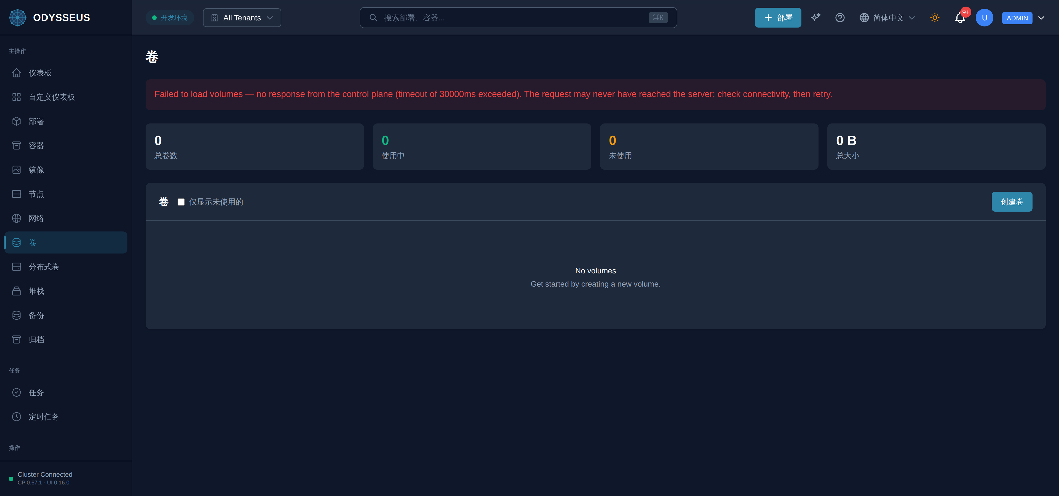Click the ADMIN role badge
This screenshot has height=496, width=1059.
click(x=1017, y=18)
